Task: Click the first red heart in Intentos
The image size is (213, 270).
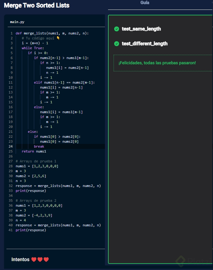Action: pyautogui.click(x=34, y=260)
